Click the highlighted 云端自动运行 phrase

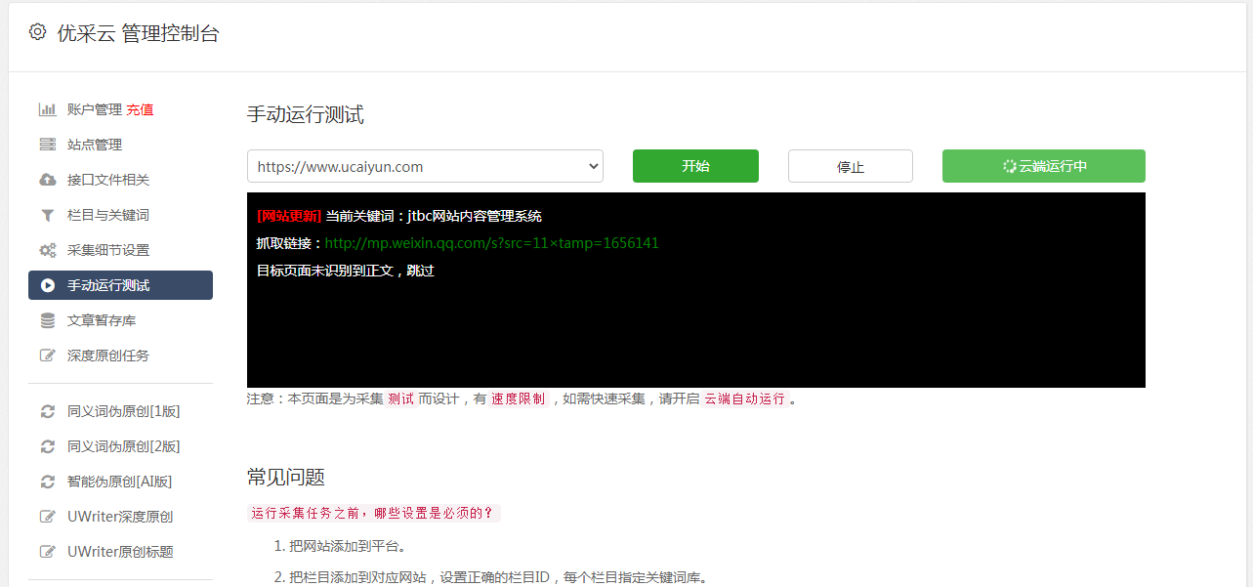[x=744, y=398]
